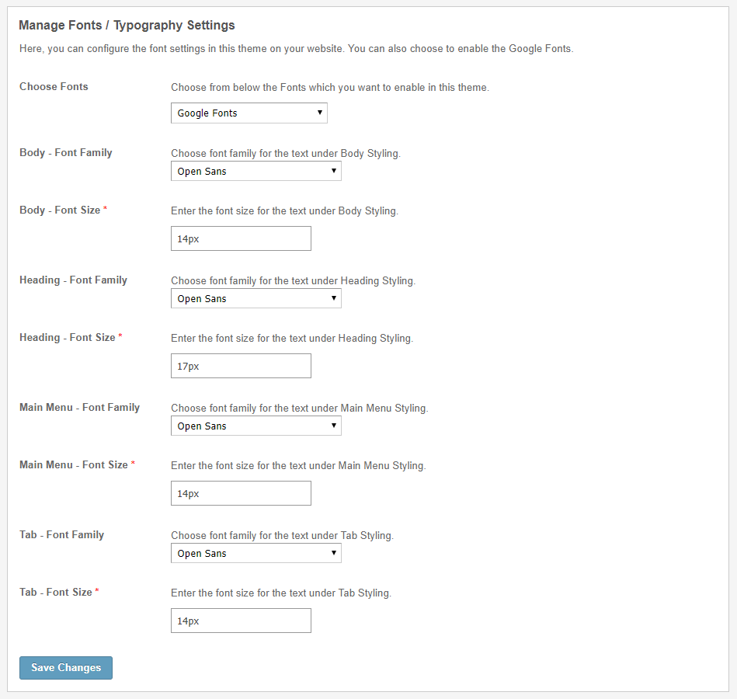This screenshot has width=737, height=699.
Task: Click the 'Heading - Font Family' label
Action: 73,280
